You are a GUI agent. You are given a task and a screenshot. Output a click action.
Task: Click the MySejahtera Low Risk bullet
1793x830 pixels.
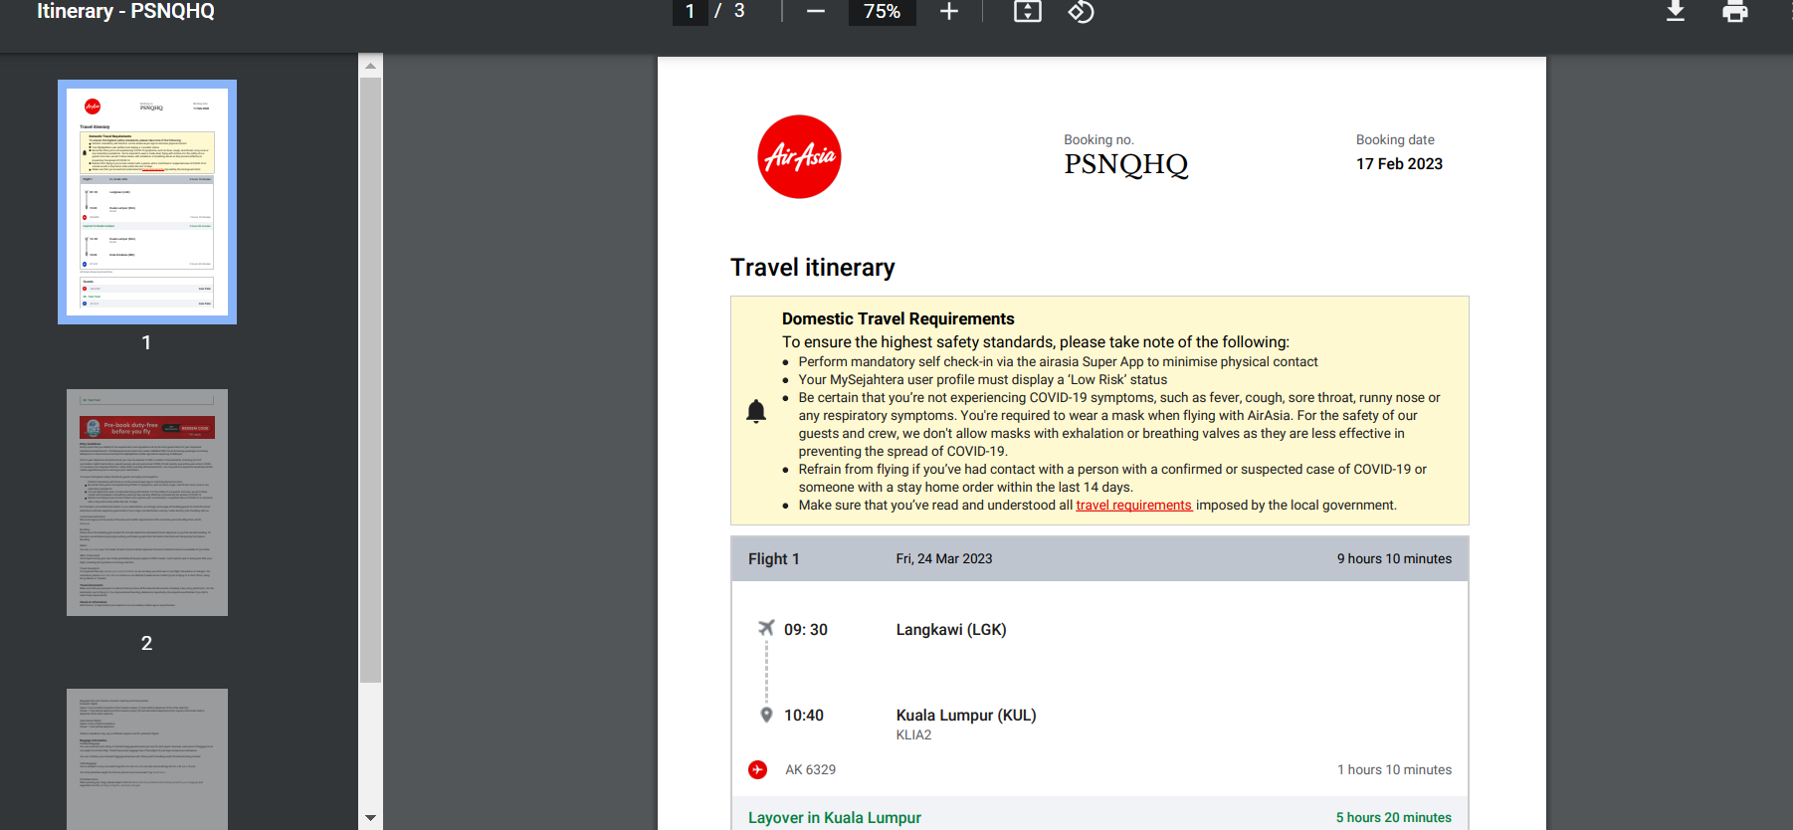coord(983,380)
